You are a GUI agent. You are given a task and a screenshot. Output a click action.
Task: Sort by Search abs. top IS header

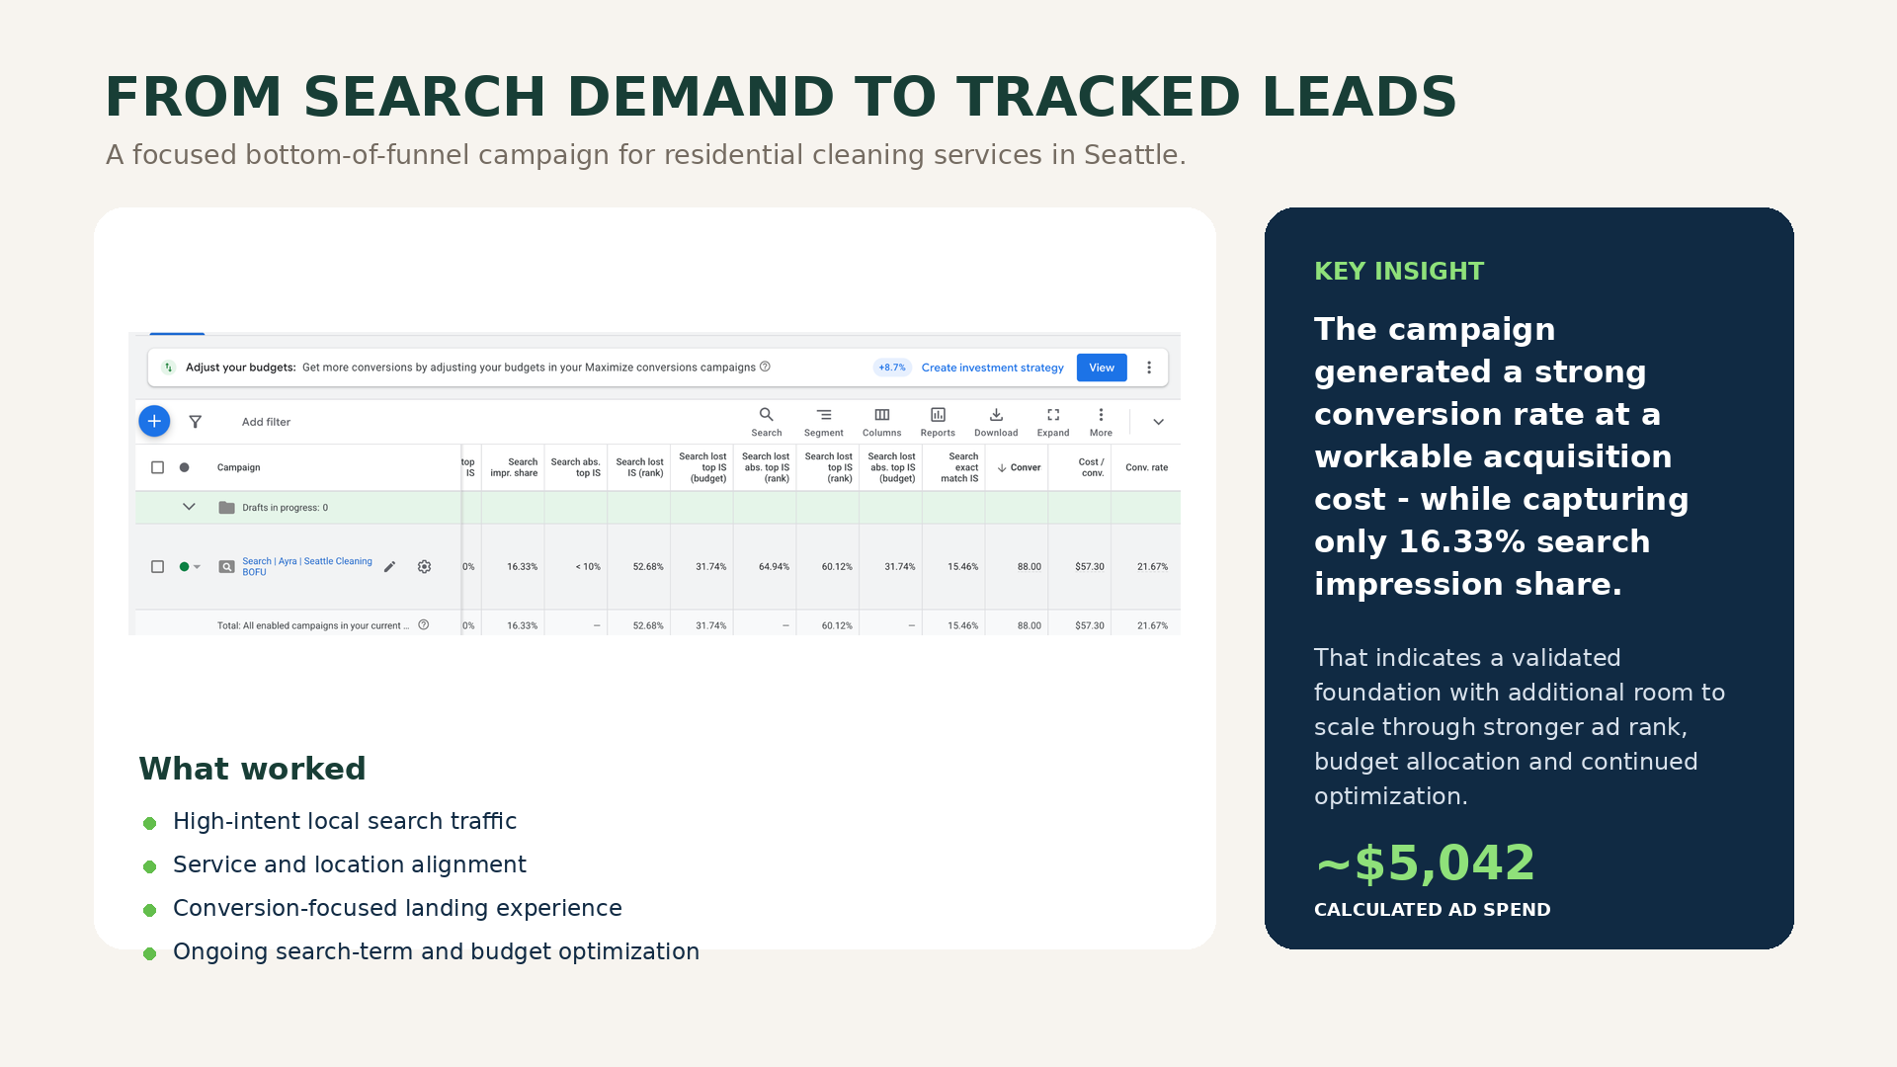tap(576, 467)
